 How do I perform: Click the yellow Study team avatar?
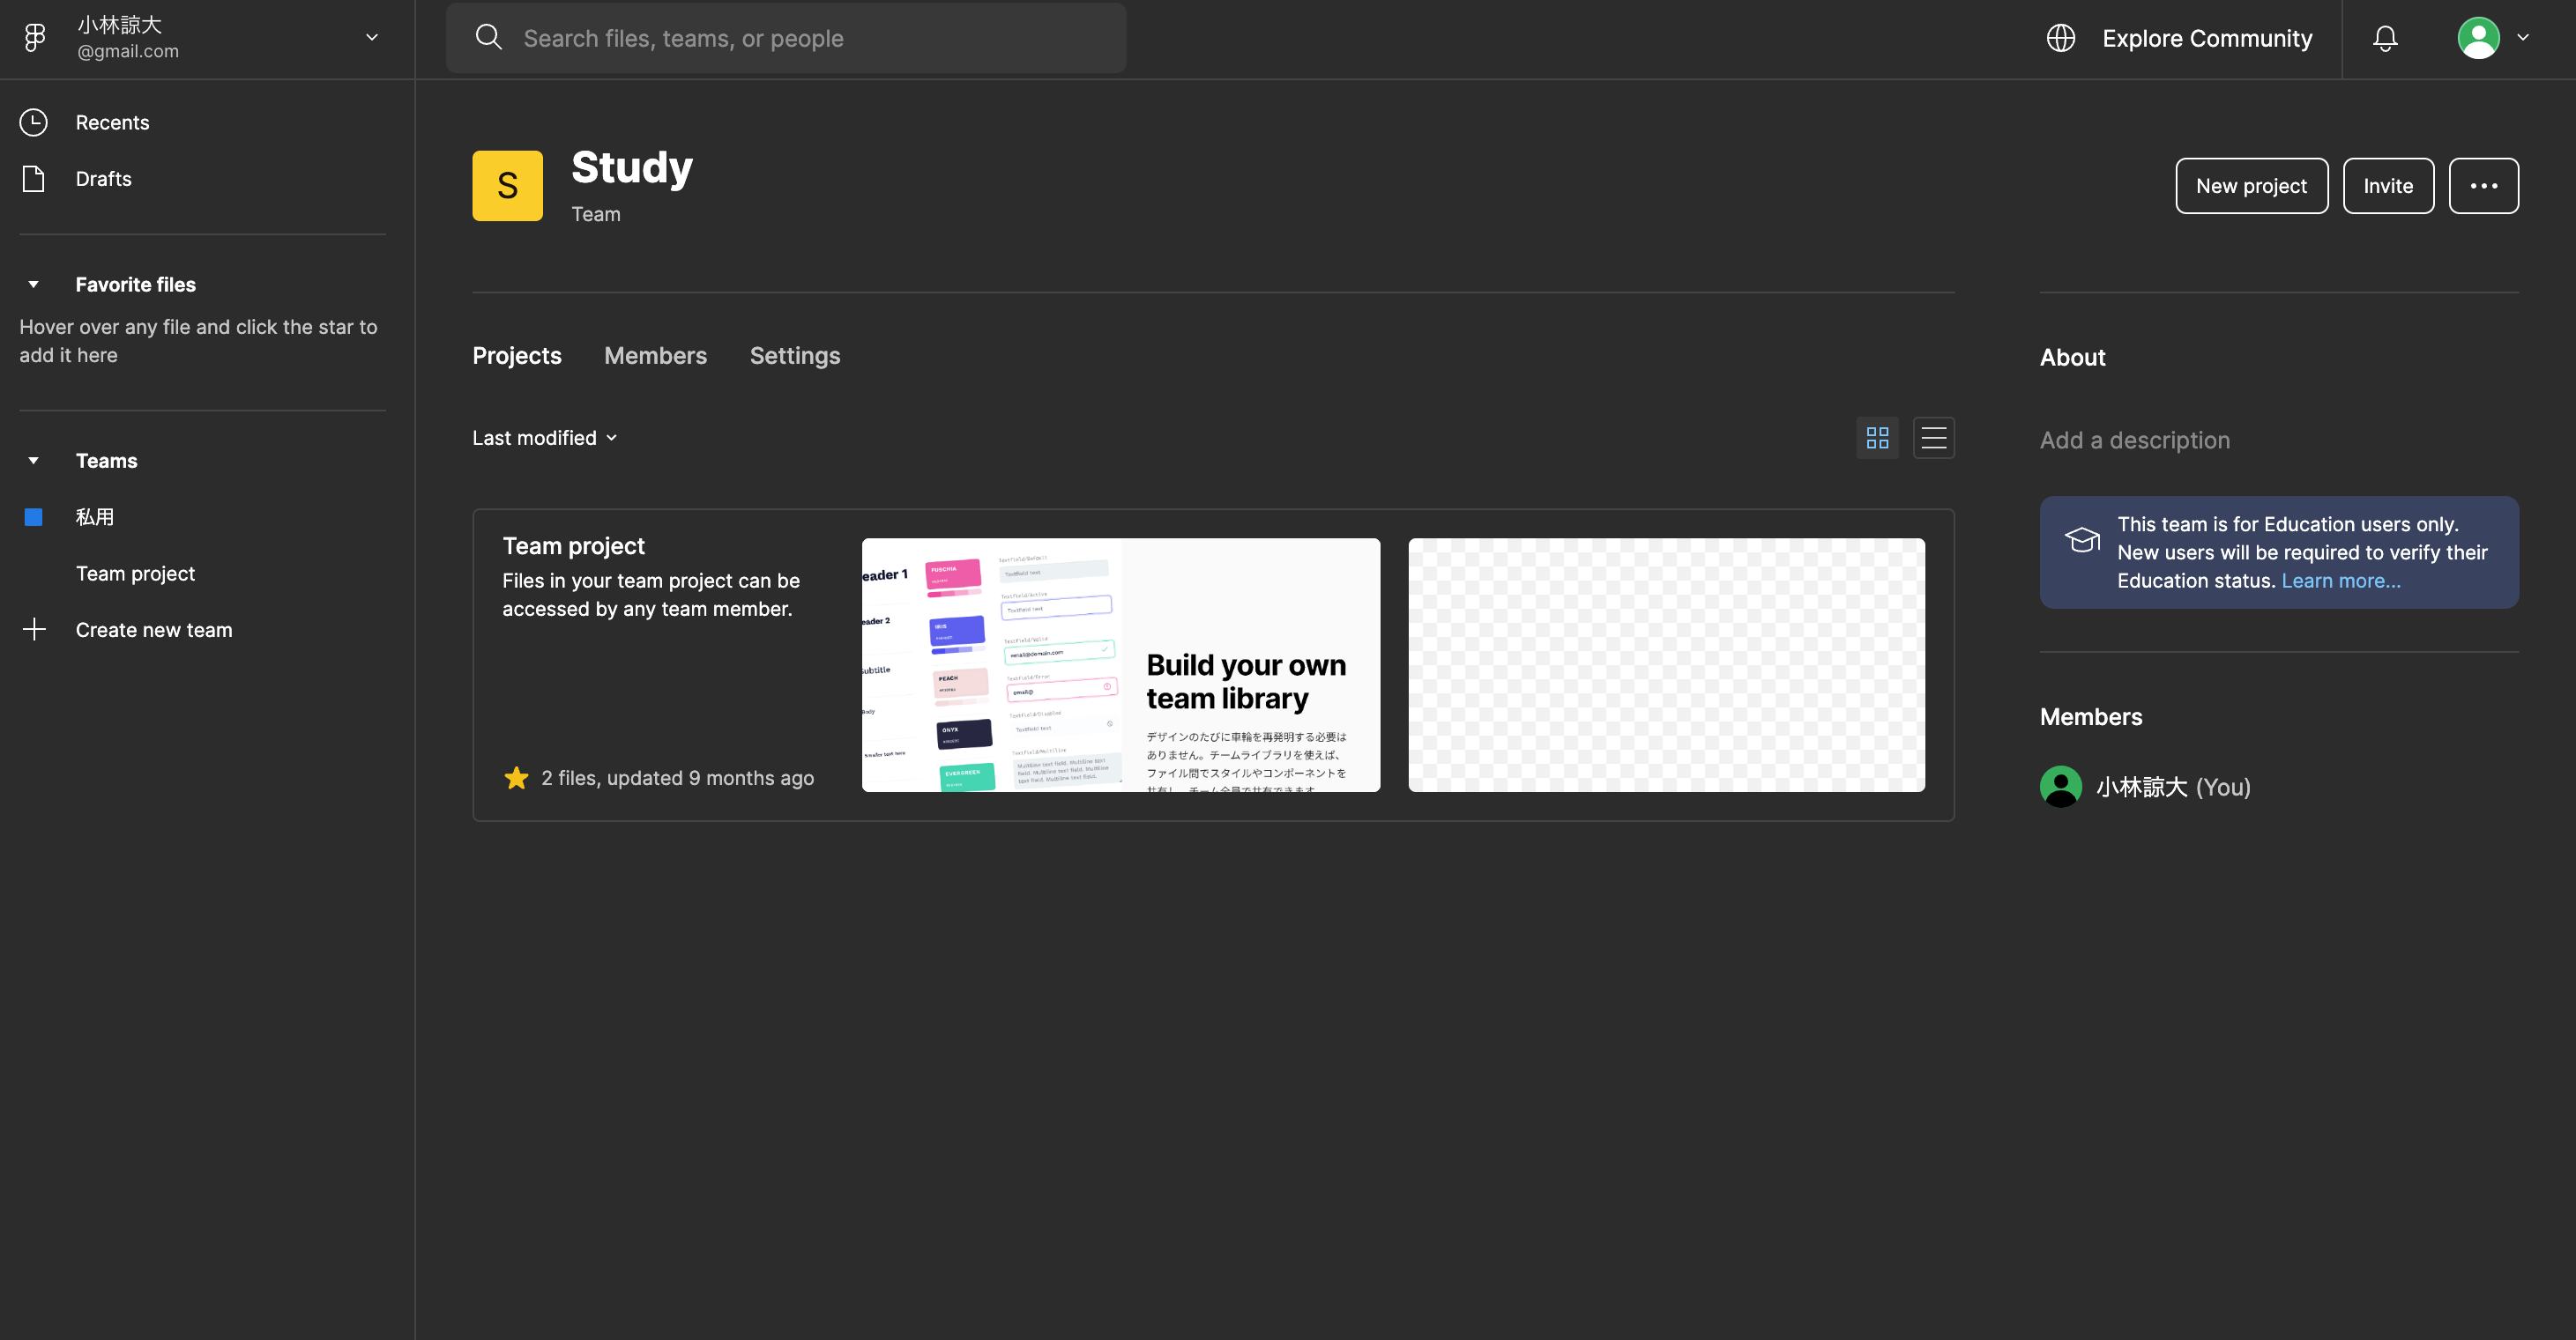(x=507, y=186)
